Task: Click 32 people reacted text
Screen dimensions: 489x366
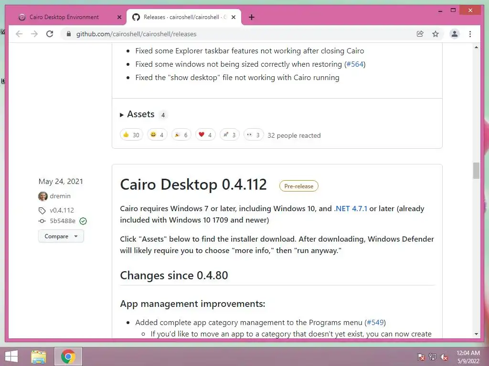Action: coord(294,135)
